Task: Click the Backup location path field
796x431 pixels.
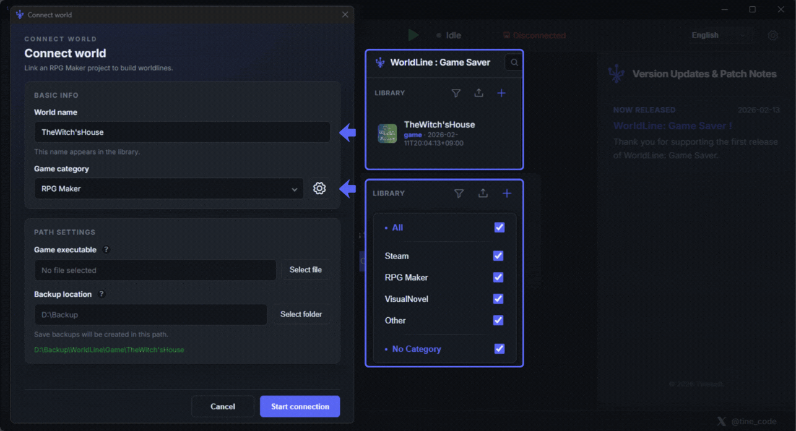Action: tap(150, 315)
